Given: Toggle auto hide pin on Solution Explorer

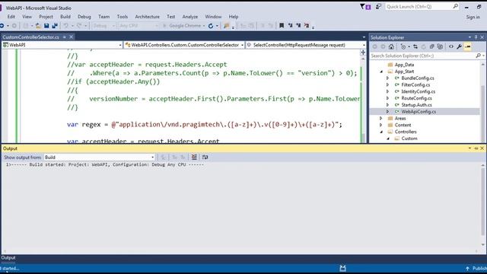Looking at the screenshot, I should (x=476, y=37).
